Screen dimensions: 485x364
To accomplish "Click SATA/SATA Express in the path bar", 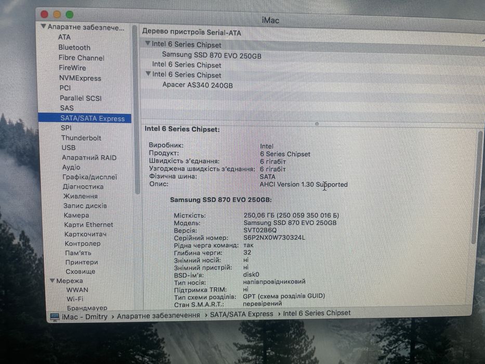I will point(242,314).
